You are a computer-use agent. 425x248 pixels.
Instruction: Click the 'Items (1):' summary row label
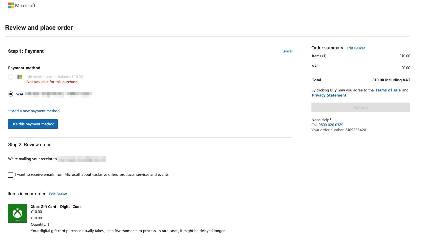coord(320,56)
